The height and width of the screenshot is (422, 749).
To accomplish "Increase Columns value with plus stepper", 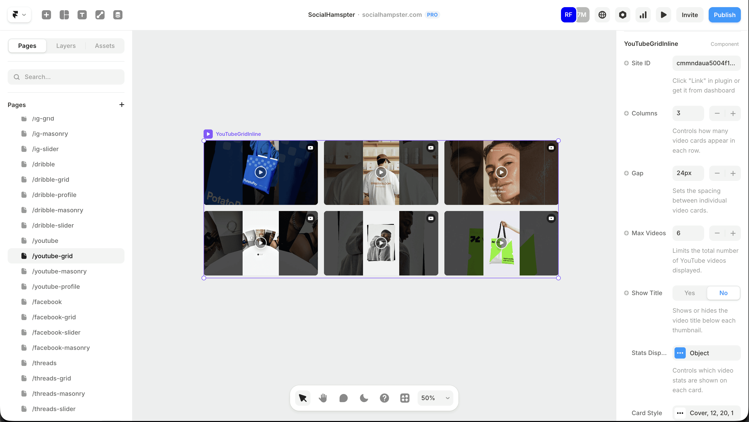I will click(733, 114).
